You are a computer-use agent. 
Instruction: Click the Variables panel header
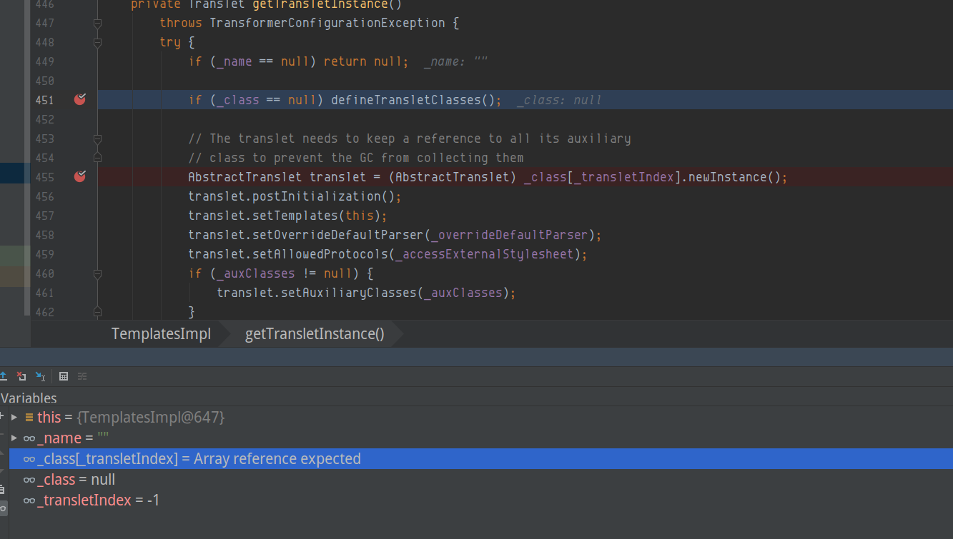[x=29, y=398]
